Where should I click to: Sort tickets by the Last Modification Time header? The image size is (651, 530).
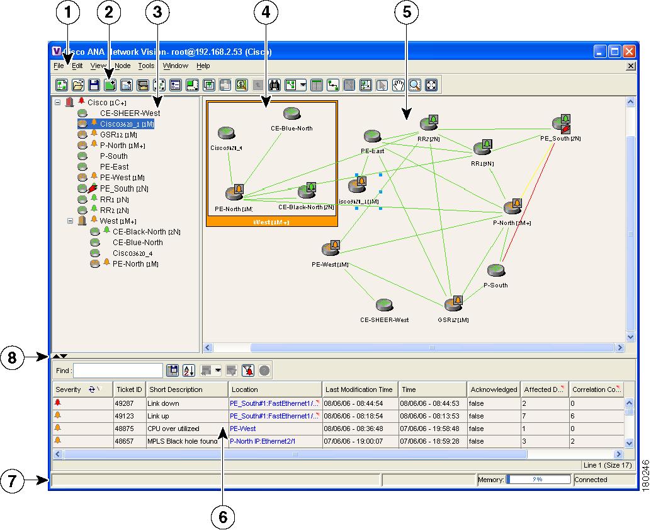click(360, 389)
